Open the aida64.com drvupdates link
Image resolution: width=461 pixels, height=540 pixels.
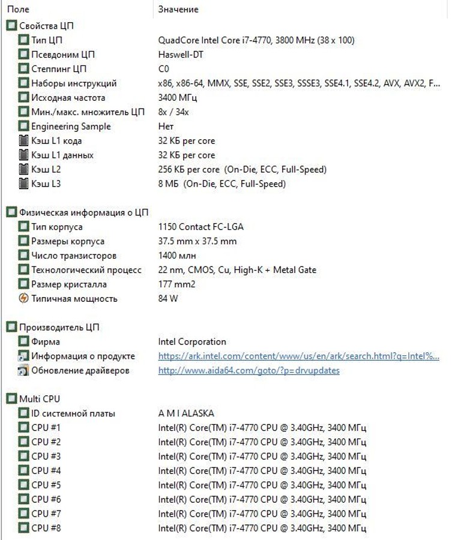tap(249, 371)
